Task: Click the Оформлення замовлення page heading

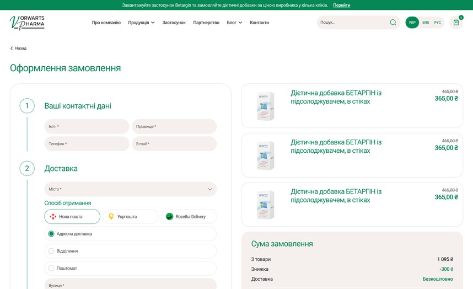Action: [65, 68]
